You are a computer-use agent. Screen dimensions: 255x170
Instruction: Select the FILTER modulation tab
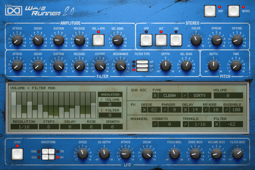[x=110, y=110]
